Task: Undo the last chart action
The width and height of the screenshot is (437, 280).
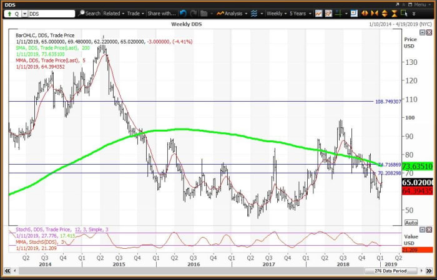Action: pyautogui.click(x=183, y=13)
